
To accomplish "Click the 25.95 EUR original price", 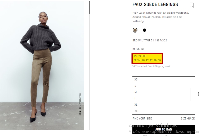I will (139, 49).
